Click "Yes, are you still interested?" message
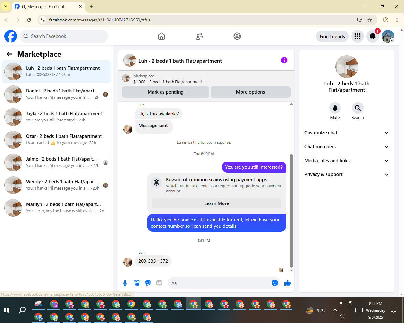The image size is (404, 323). point(254,167)
